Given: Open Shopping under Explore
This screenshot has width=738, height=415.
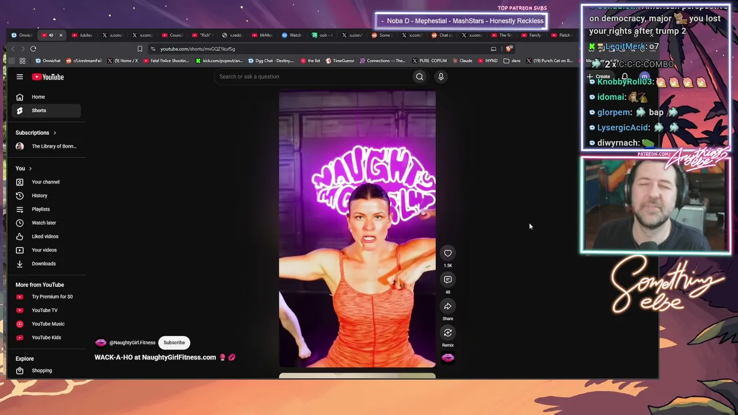Looking at the screenshot, I should point(46,371).
